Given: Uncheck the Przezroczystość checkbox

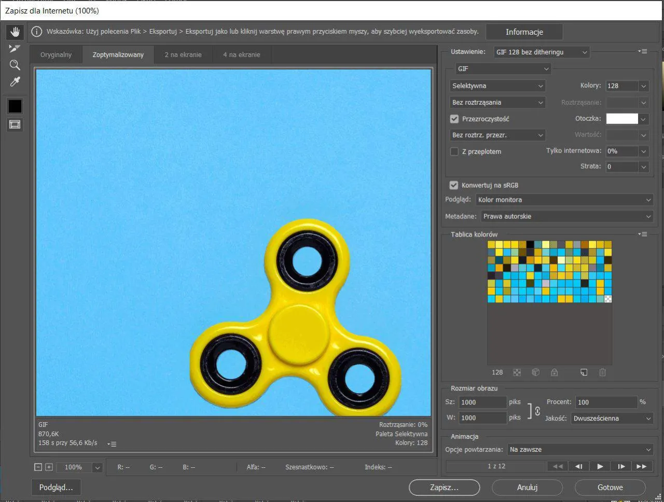Looking at the screenshot, I should click(454, 119).
